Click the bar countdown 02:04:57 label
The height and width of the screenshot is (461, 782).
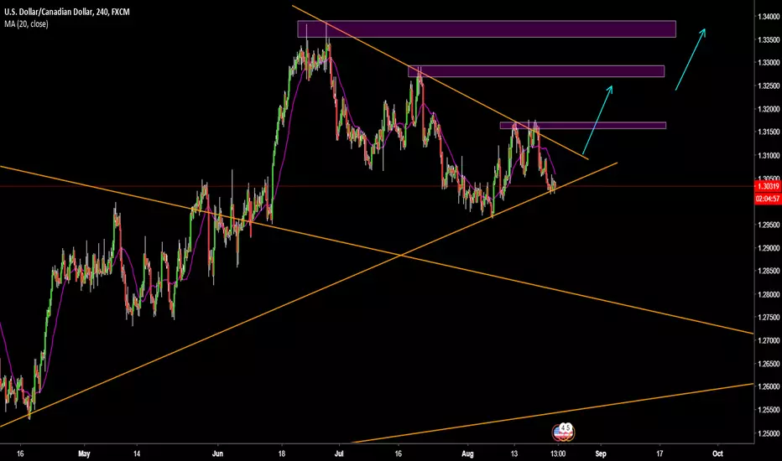[x=768, y=199]
